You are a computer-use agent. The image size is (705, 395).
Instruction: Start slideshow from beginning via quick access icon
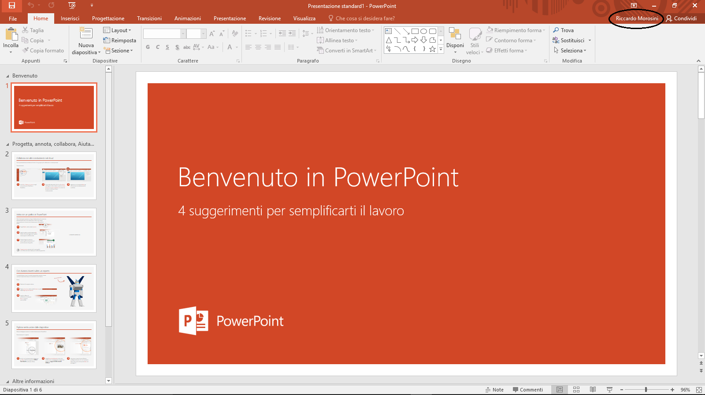tap(72, 5)
